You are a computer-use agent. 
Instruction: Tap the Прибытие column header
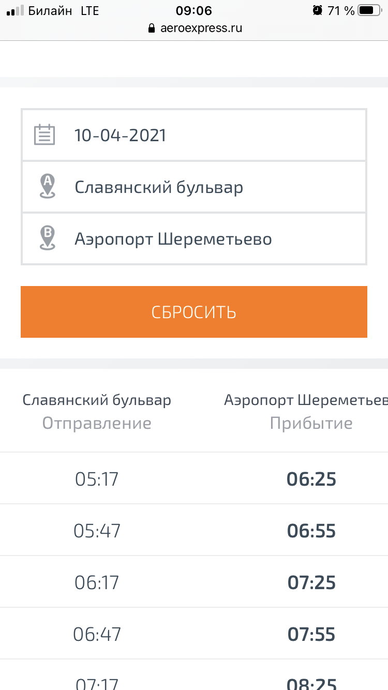click(x=311, y=423)
